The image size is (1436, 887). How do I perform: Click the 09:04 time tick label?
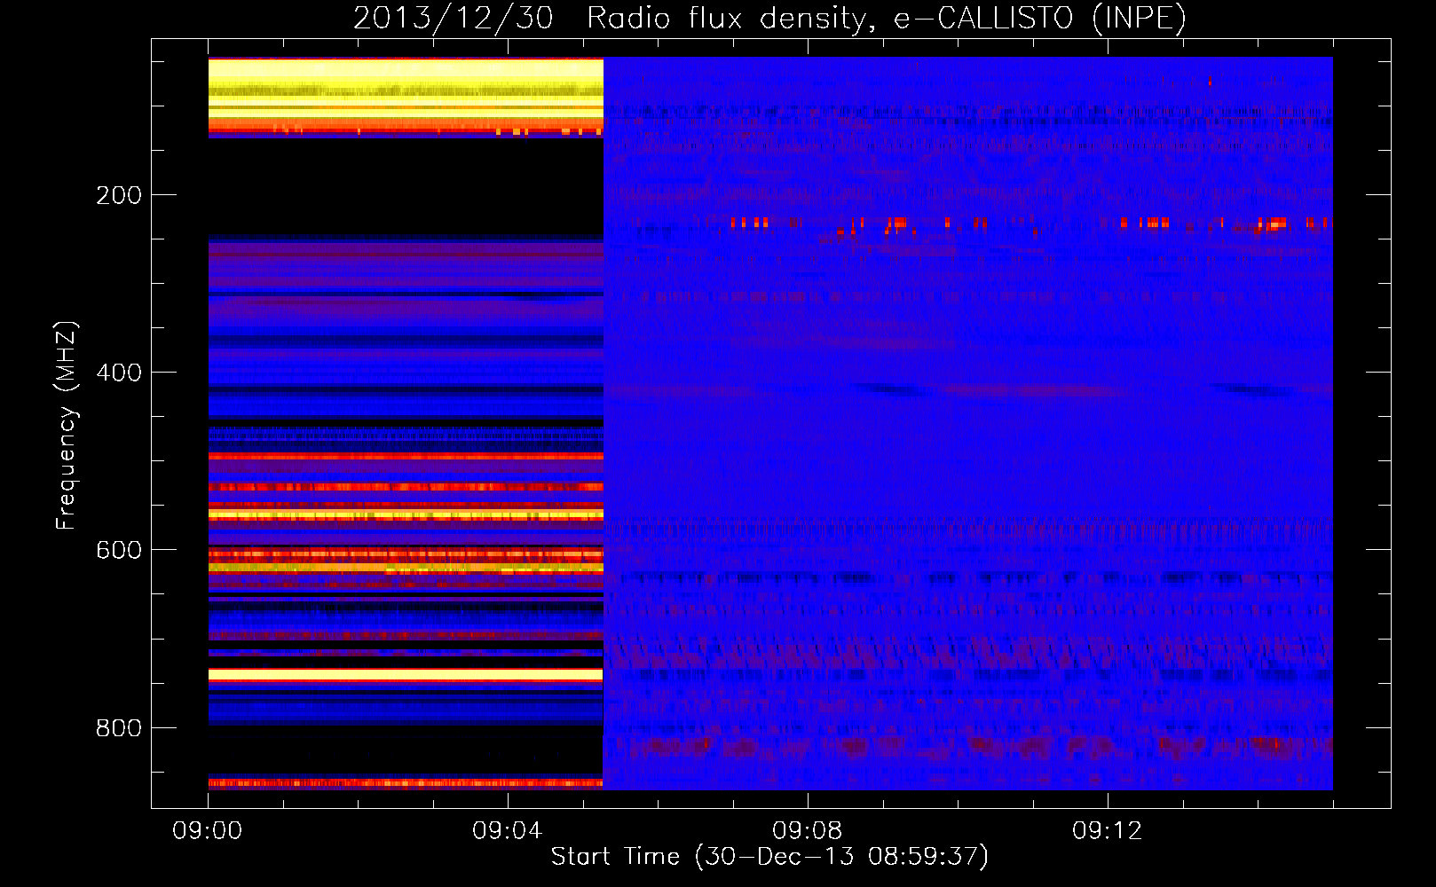tap(508, 831)
